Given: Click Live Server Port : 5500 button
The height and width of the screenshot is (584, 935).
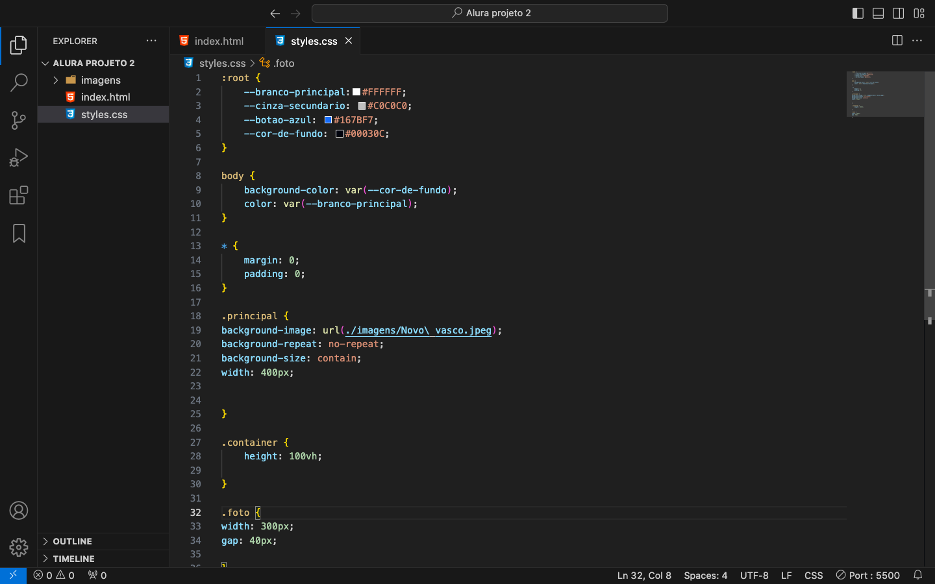Looking at the screenshot, I should click(867, 576).
